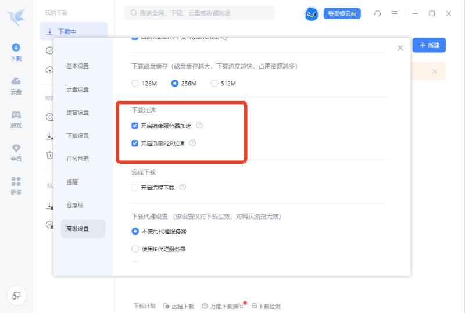Open 下载计划 at the bottom bar
This screenshot has height=313, width=465.
click(144, 306)
